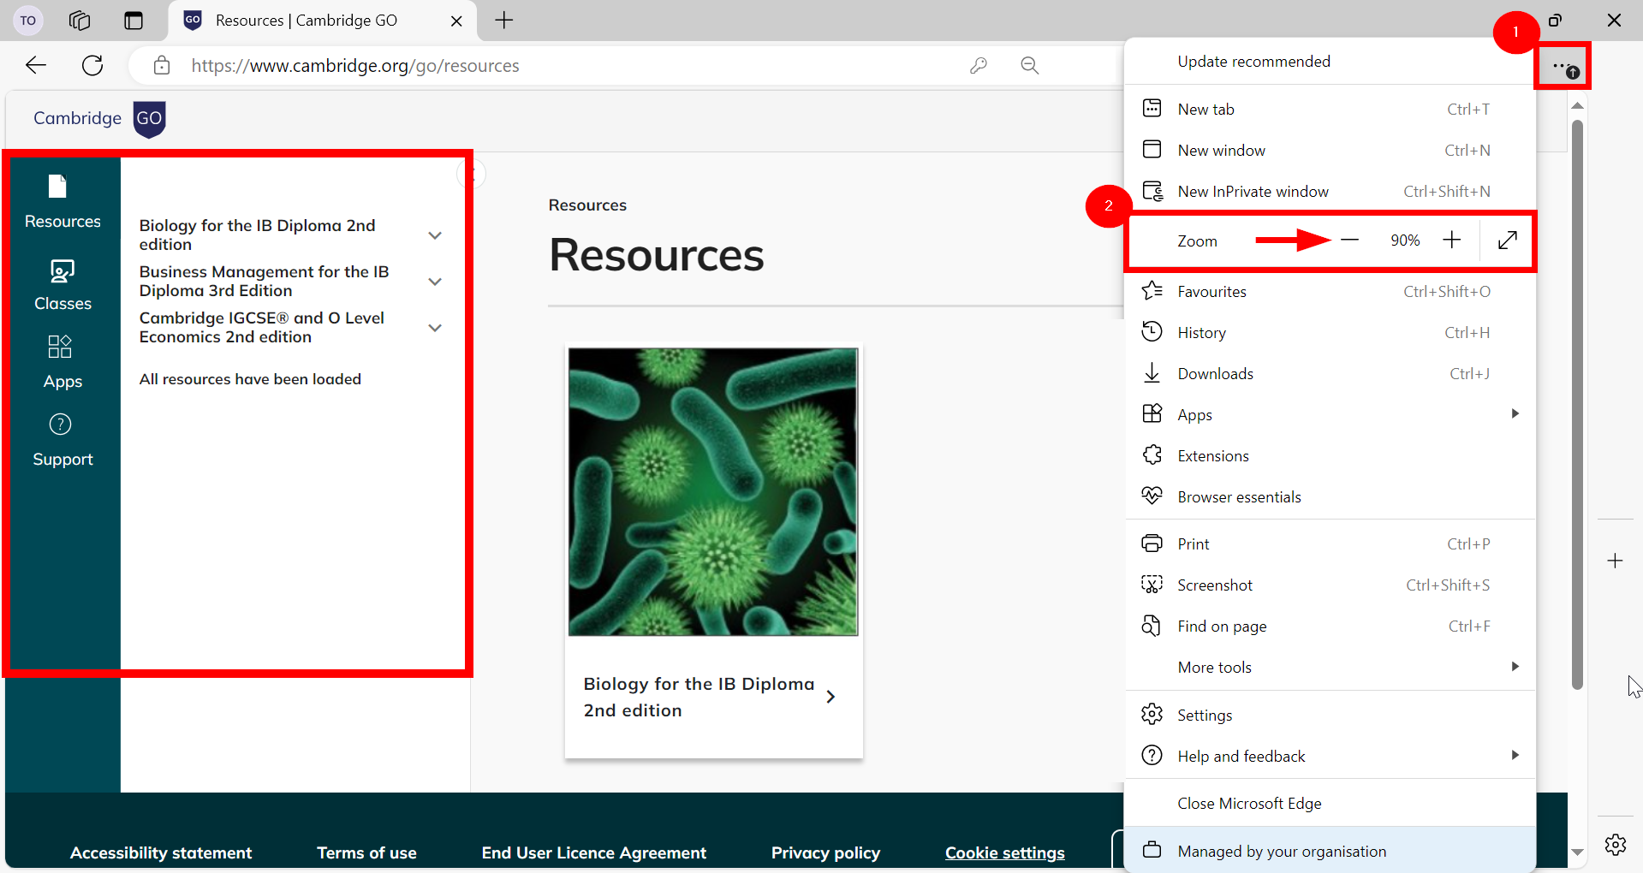
Task: Open Browser essentials
Action: click(x=1330, y=496)
